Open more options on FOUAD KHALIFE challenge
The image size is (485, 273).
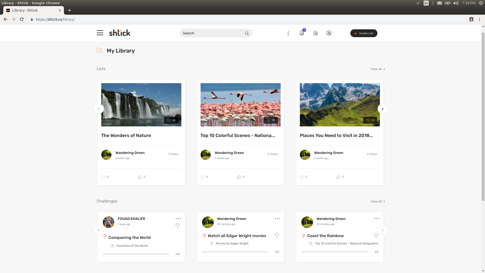[178, 219]
